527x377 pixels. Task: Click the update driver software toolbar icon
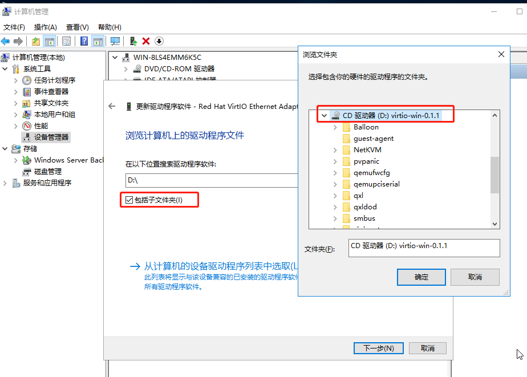(x=133, y=41)
